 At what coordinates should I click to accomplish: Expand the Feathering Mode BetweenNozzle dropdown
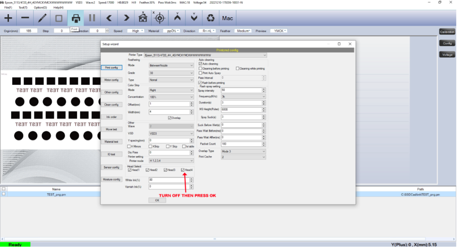coord(171,65)
